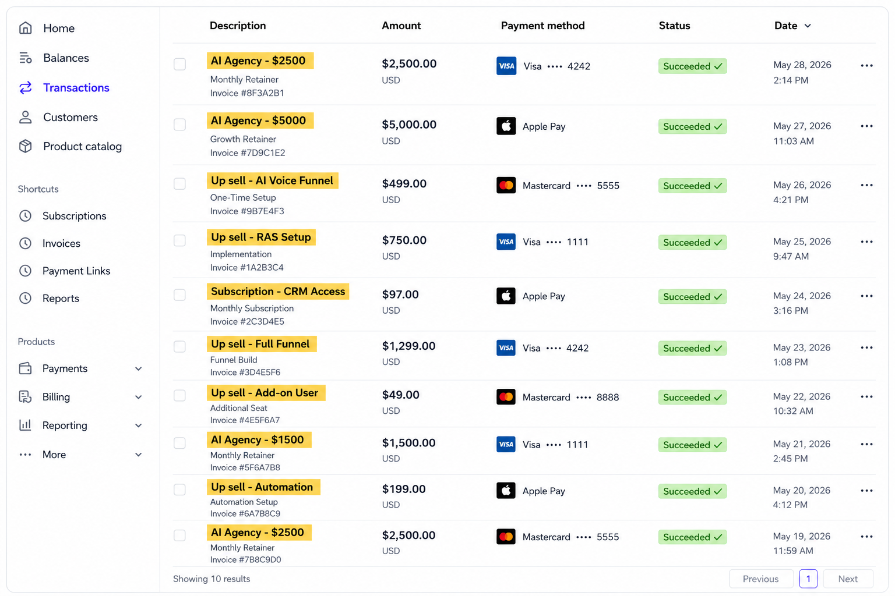Viewport: 895px width, 596px height.
Task: Click the Payments wallet icon
Action: point(25,368)
